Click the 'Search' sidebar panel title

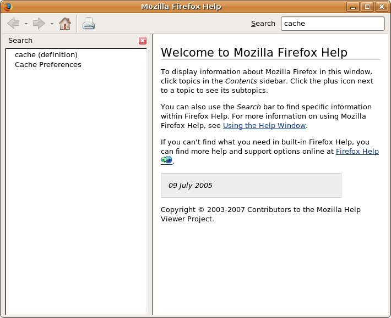(x=20, y=41)
